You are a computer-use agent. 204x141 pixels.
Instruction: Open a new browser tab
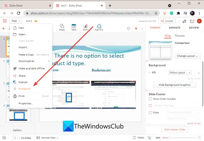(x=110, y=6)
